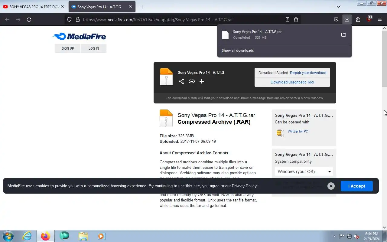Click the Firefox taskbar icon
The image size is (387, 242).
pyautogui.click(x=46, y=236)
